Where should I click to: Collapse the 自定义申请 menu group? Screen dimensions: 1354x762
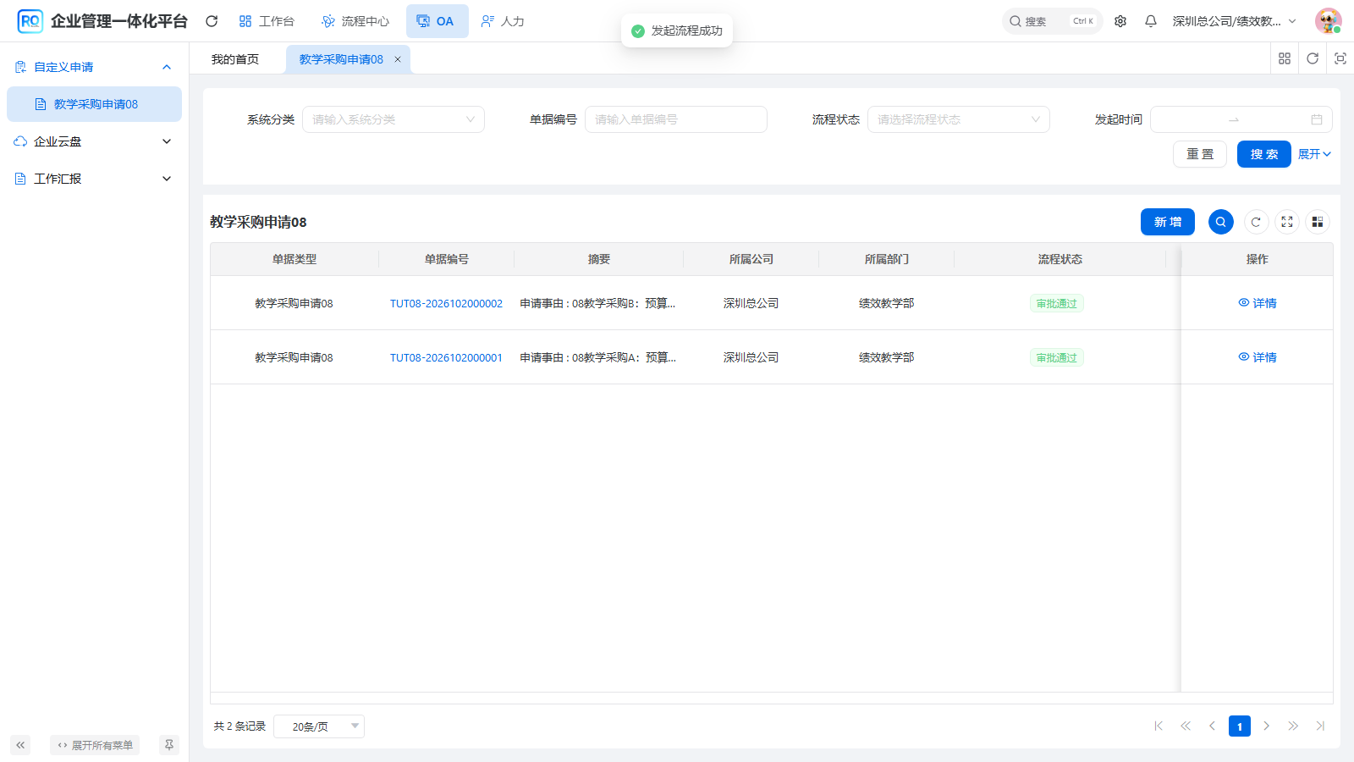94,67
